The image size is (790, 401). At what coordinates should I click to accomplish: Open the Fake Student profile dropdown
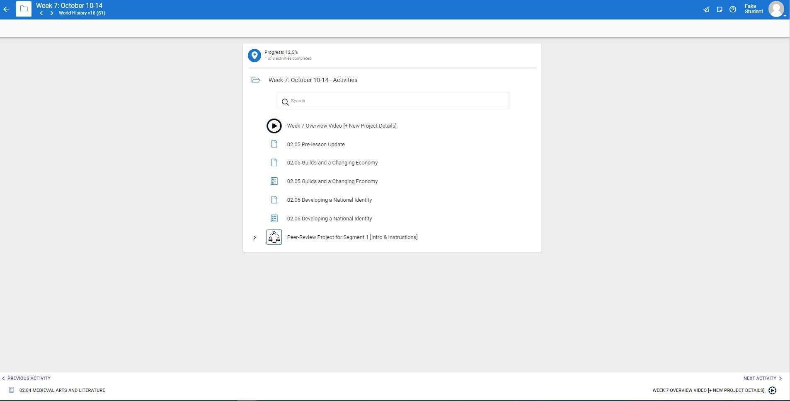[777, 9]
